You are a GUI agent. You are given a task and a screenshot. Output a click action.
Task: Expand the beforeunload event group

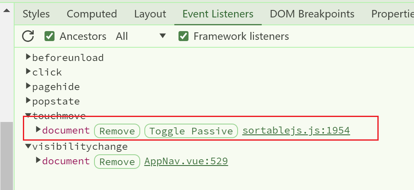pyautogui.click(x=29, y=57)
